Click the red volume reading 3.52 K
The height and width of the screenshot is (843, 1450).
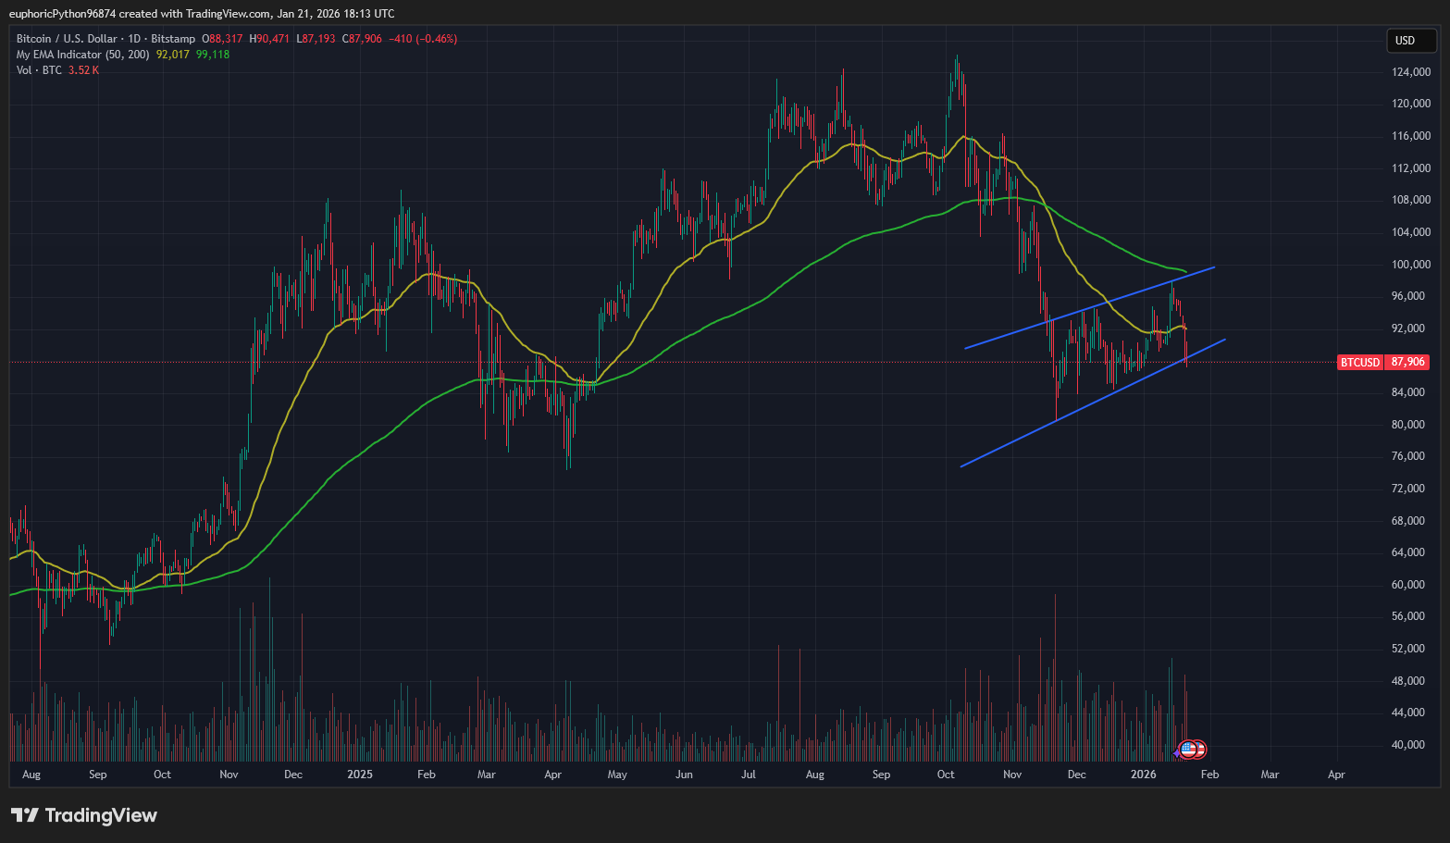click(x=82, y=69)
